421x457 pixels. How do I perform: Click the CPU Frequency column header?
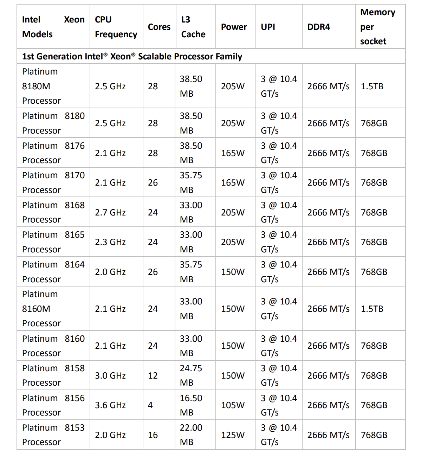(116, 27)
